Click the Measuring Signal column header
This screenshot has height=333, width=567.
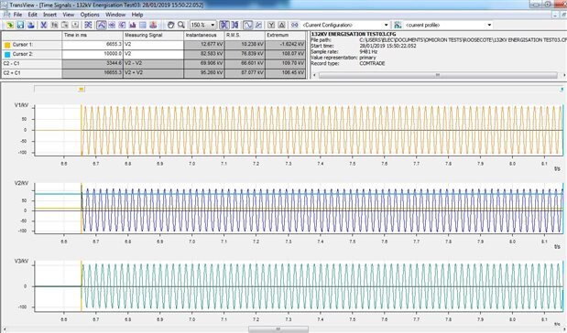pos(153,36)
